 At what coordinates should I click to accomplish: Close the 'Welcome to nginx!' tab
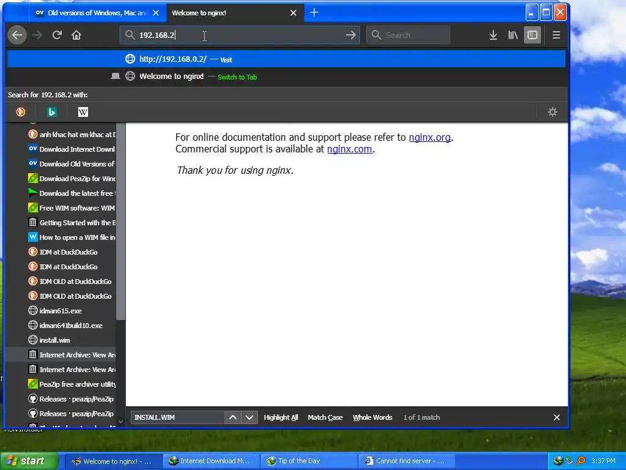click(293, 13)
